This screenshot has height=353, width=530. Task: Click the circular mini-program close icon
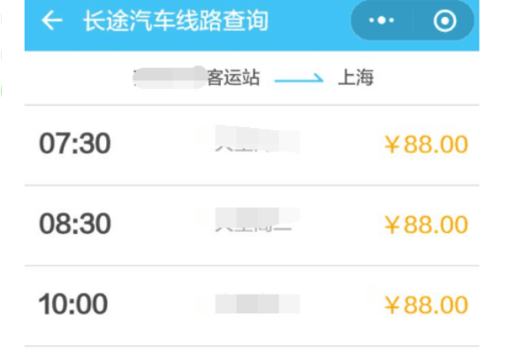pos(445,21)
